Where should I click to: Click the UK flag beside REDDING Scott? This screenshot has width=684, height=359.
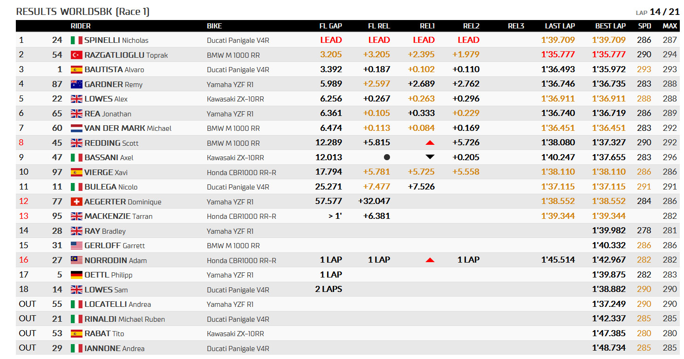click(76, 143)
